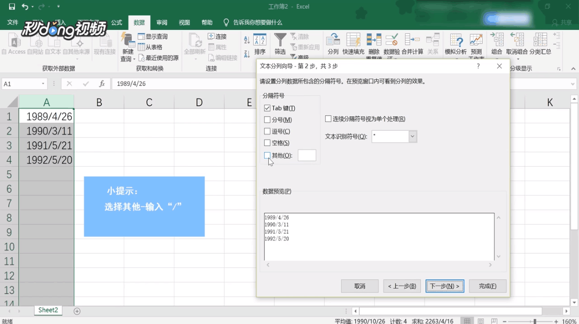Switch to the 审阅 ribbon tab
579x324 pixels.
point(162,22)
